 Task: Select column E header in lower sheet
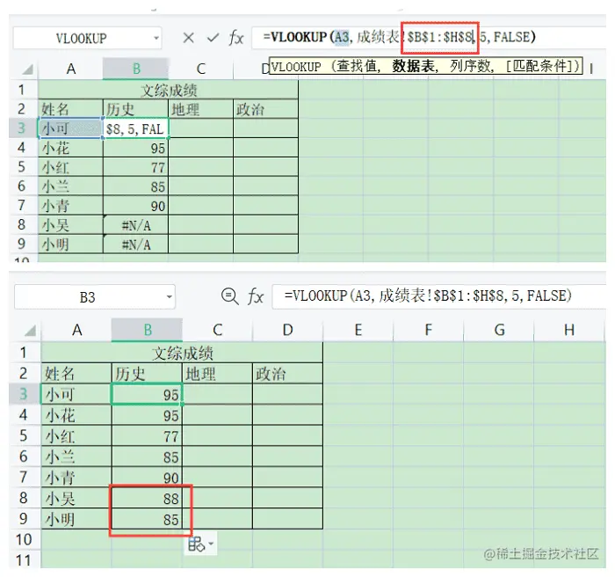coord(358,330)
